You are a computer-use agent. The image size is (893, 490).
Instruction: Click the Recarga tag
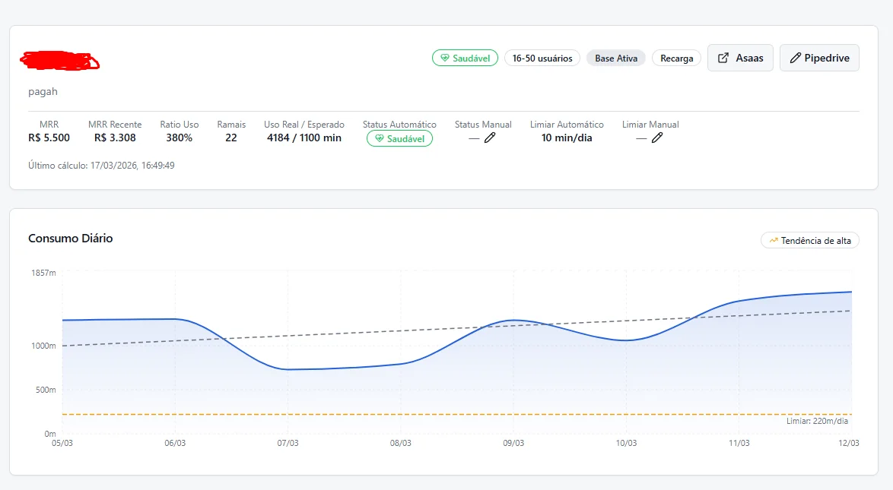[676, 58]
